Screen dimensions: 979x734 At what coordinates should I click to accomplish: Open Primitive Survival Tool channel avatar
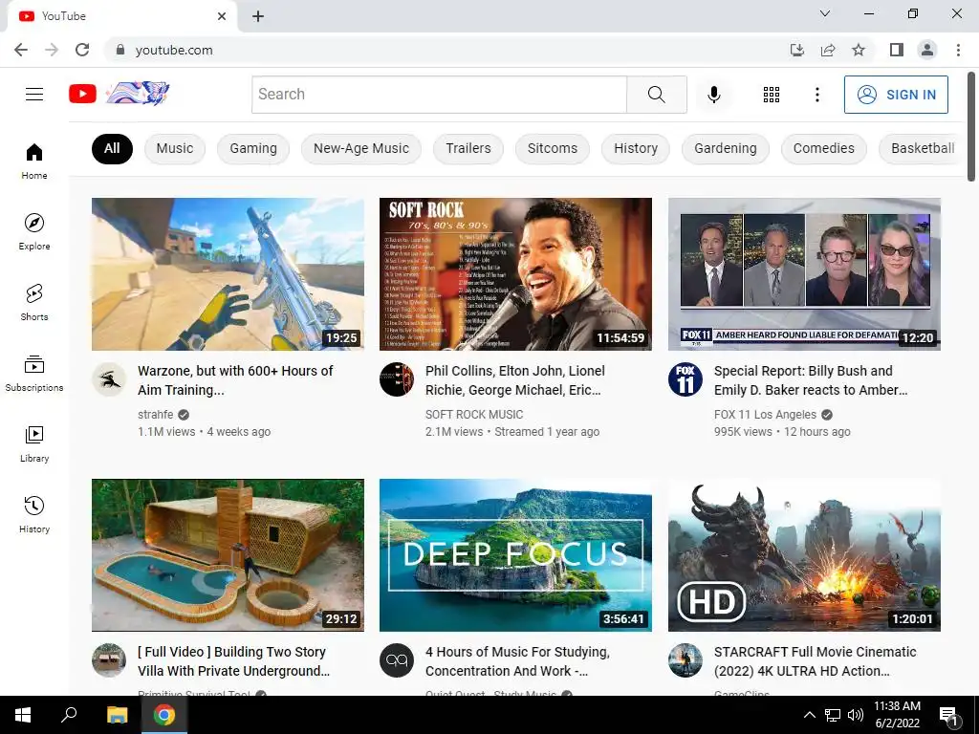click(x=109, y=659)
